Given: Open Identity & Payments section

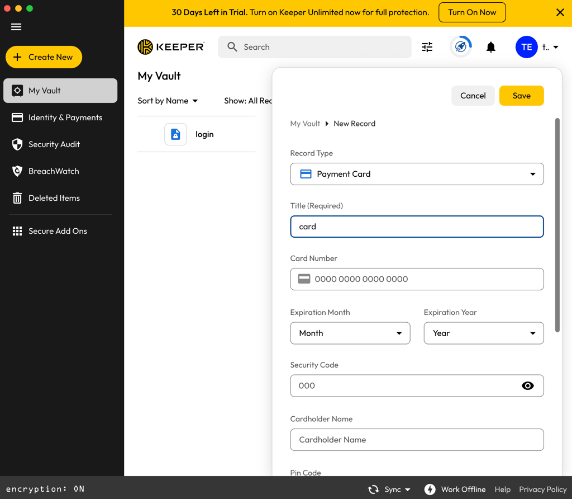Looking at the screenshot, I should [x=60, y=117].
